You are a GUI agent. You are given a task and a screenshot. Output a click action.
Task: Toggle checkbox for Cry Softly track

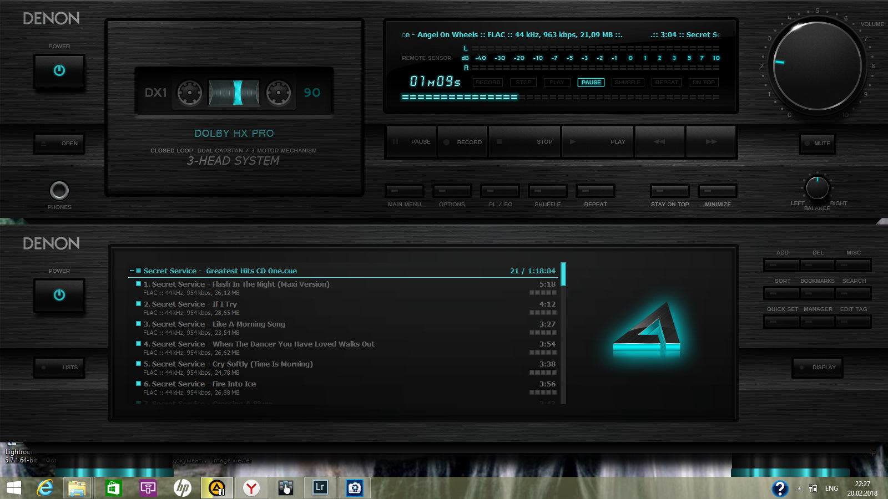(138, 363)
